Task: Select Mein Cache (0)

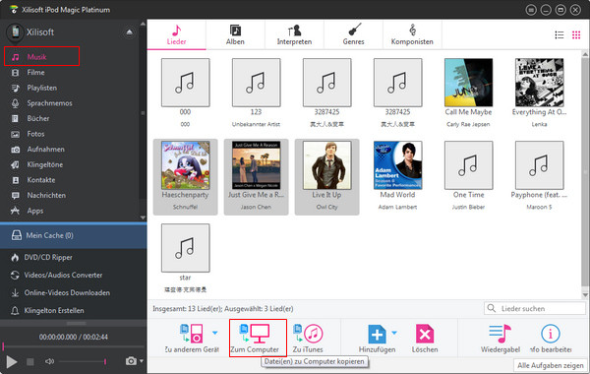Action: (74, 235)
